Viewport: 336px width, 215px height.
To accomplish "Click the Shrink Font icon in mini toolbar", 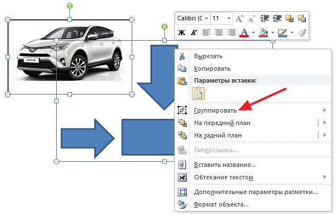I will click(x=252, y=19).
